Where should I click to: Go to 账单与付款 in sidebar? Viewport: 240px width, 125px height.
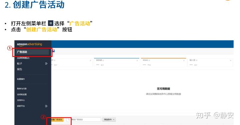tap(22, 89)
